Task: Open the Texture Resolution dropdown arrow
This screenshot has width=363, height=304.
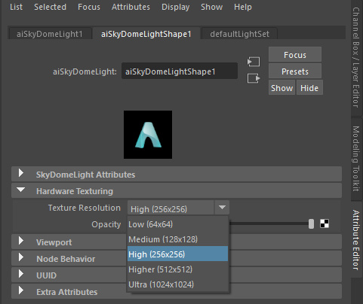Action: (x=222, y=208)
